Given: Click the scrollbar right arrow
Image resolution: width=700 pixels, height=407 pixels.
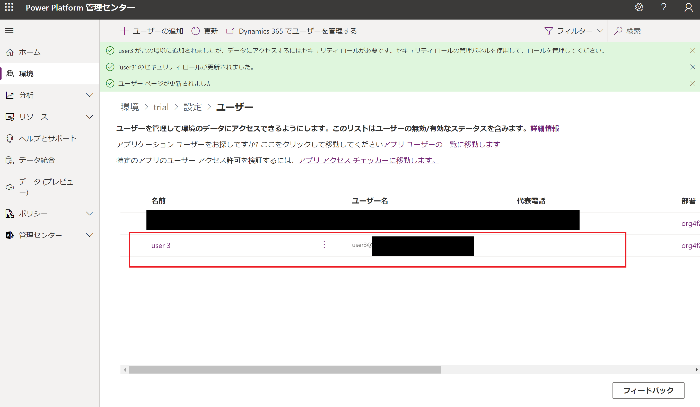Looking at the screenshot, I should pos(696,369).
